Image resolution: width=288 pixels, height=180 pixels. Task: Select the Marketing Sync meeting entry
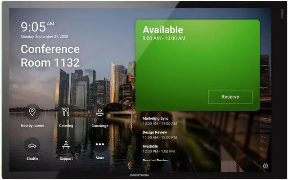[160, 121]
